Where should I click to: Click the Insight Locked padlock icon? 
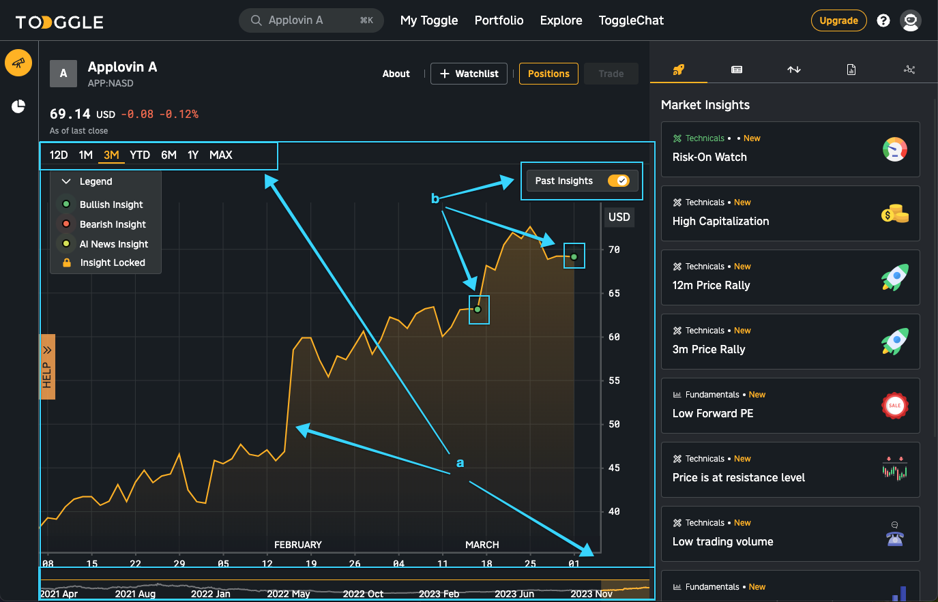pyautogui.click(x=67, y=262)
